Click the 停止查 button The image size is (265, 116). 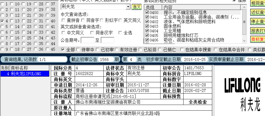[x=258, y=22]
